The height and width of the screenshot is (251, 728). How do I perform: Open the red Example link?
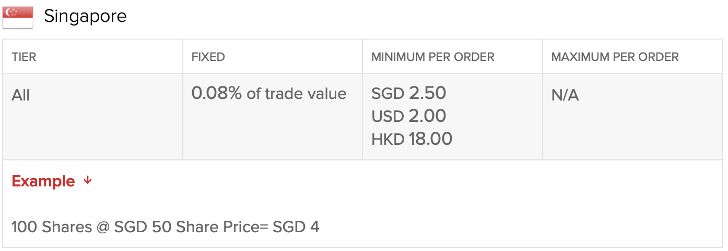click(43, 181)
